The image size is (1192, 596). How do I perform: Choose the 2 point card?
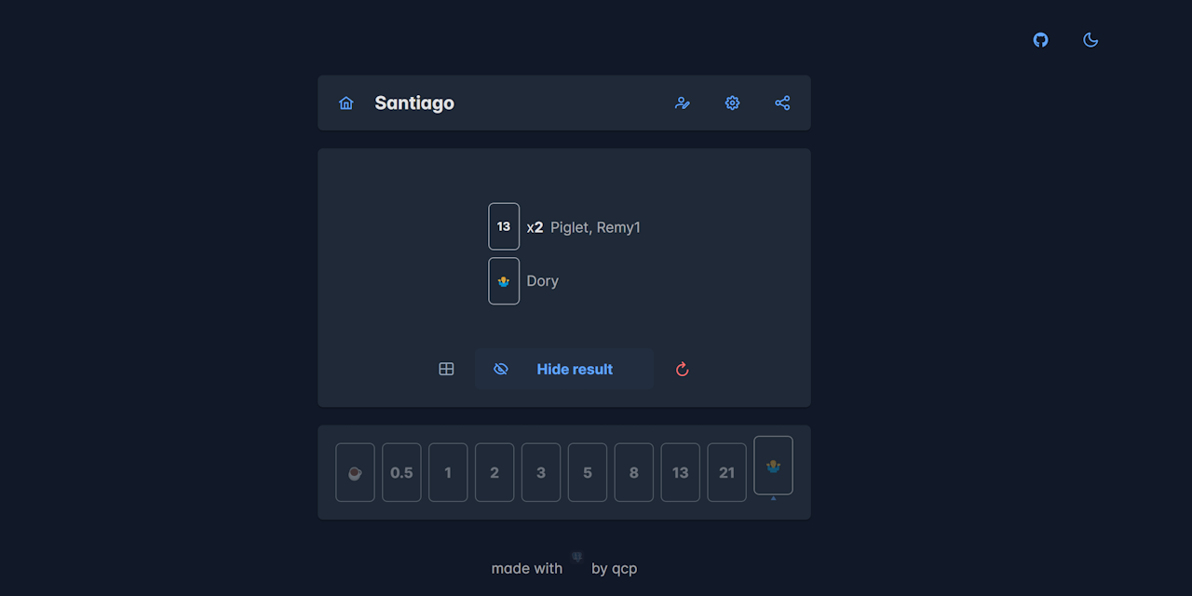(494, 472)
